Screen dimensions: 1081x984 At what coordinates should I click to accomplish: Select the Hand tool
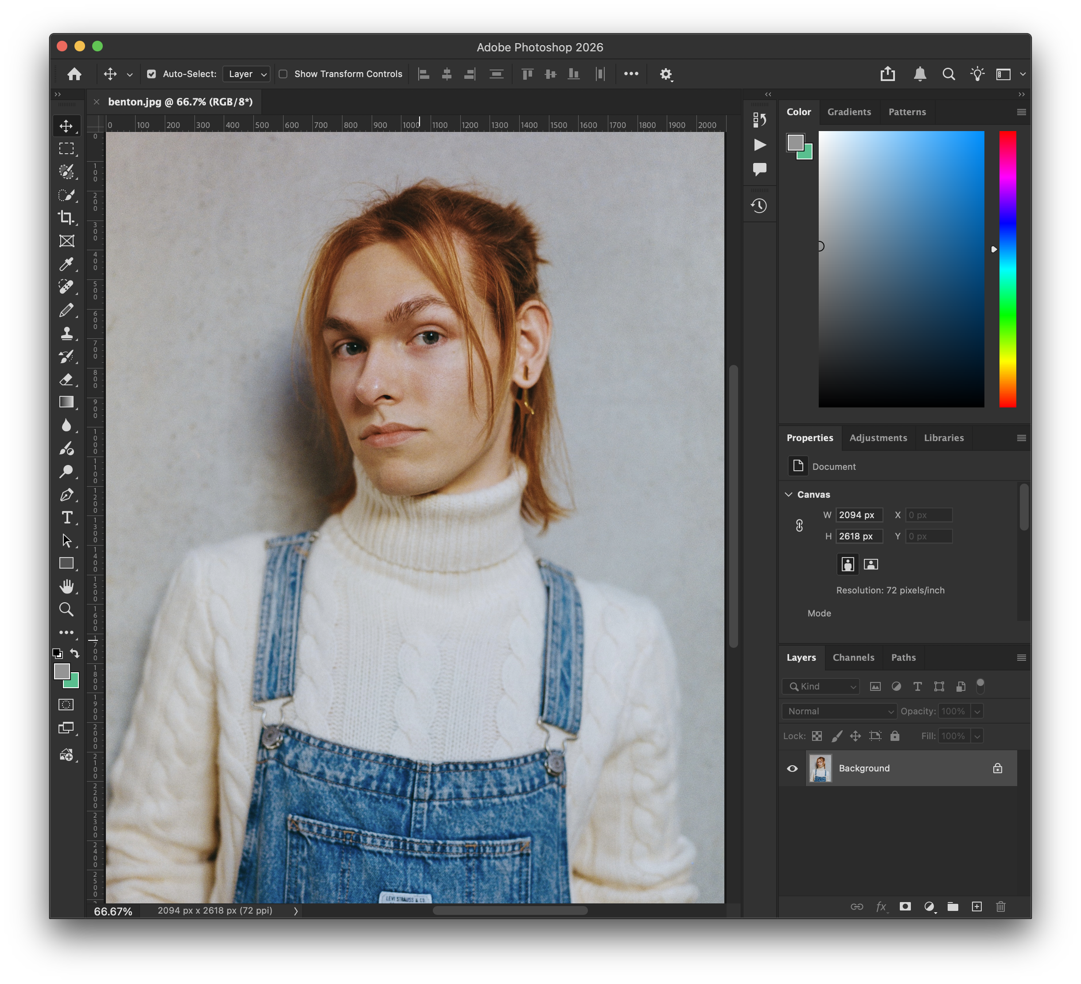click(x=66, y=586)
